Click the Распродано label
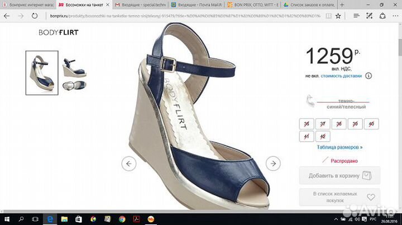Image resolution: width=402 pixels, height=225 pixels. tap(344, 161)
